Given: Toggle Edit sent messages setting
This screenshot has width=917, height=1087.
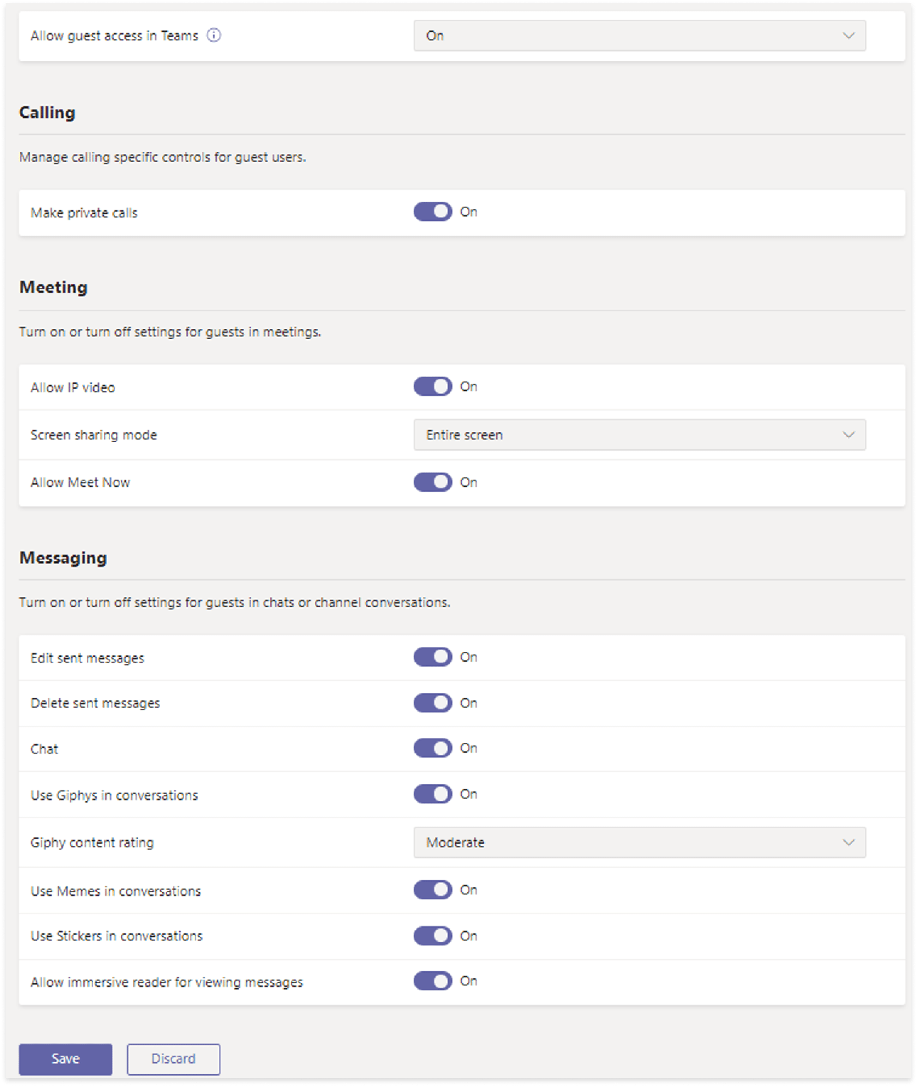Looking at the screenshot, I should point(432,657).
